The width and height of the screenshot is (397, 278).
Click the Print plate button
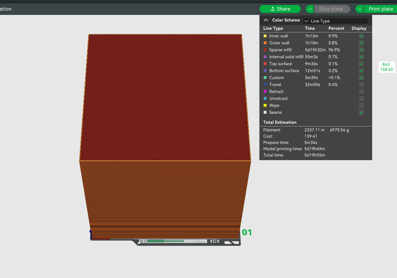pyautogui.click(x=381, y=9)
